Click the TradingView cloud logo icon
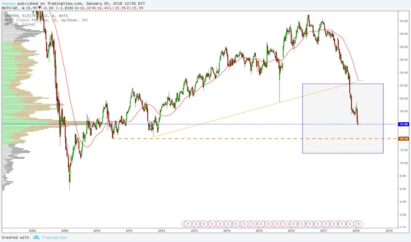 [x=36, y=237]
